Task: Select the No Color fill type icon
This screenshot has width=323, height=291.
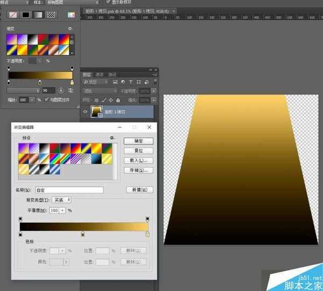Action: (12, 15)
